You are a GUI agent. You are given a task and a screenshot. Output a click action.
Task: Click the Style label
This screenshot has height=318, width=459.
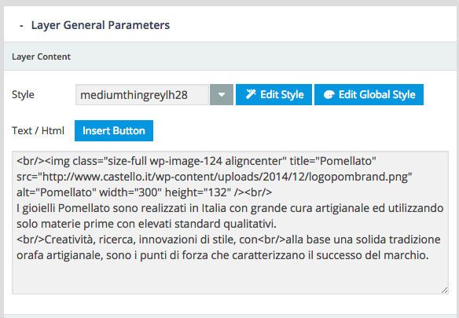(x=23, y=95)
